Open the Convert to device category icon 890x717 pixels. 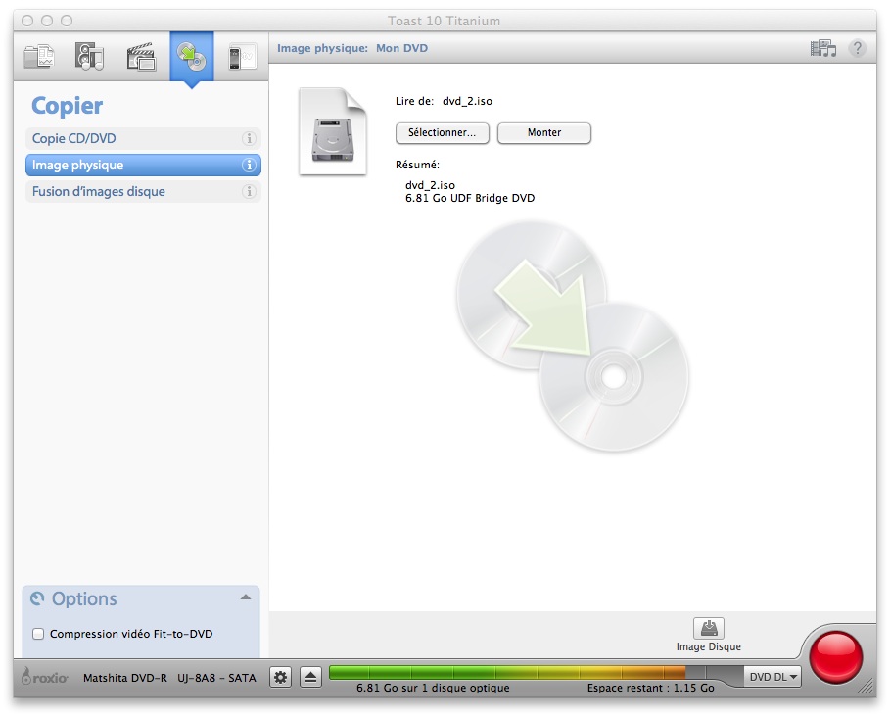pos(243,58)
